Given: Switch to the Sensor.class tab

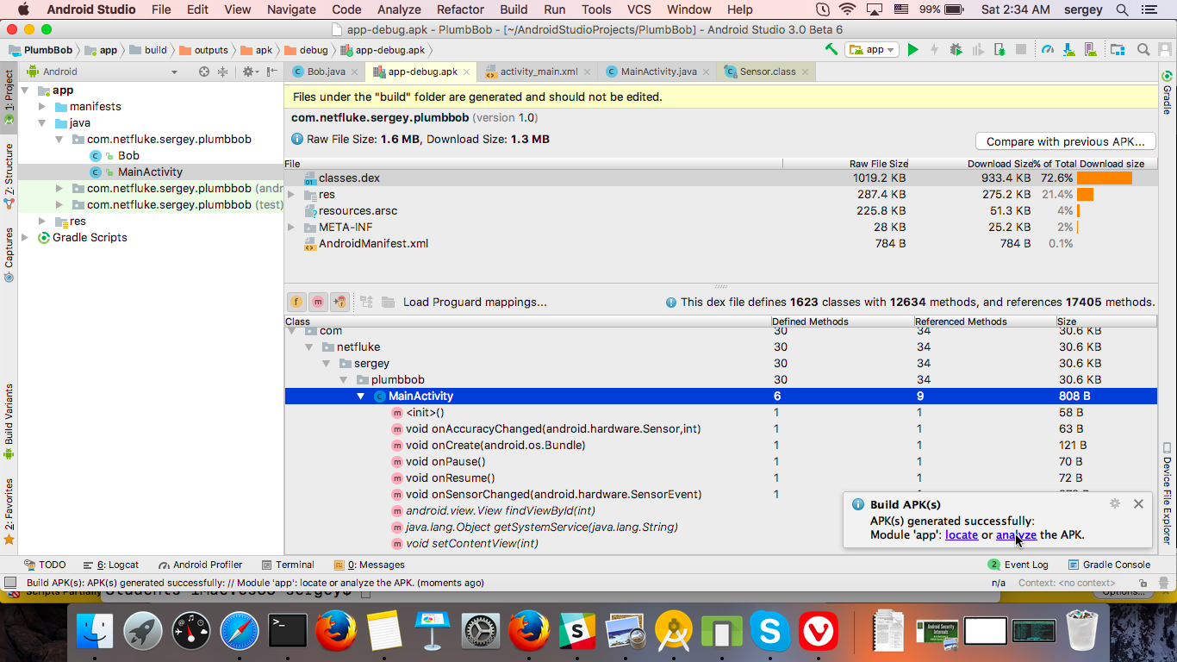Looking at the screenshot, I should click(766, 72).
